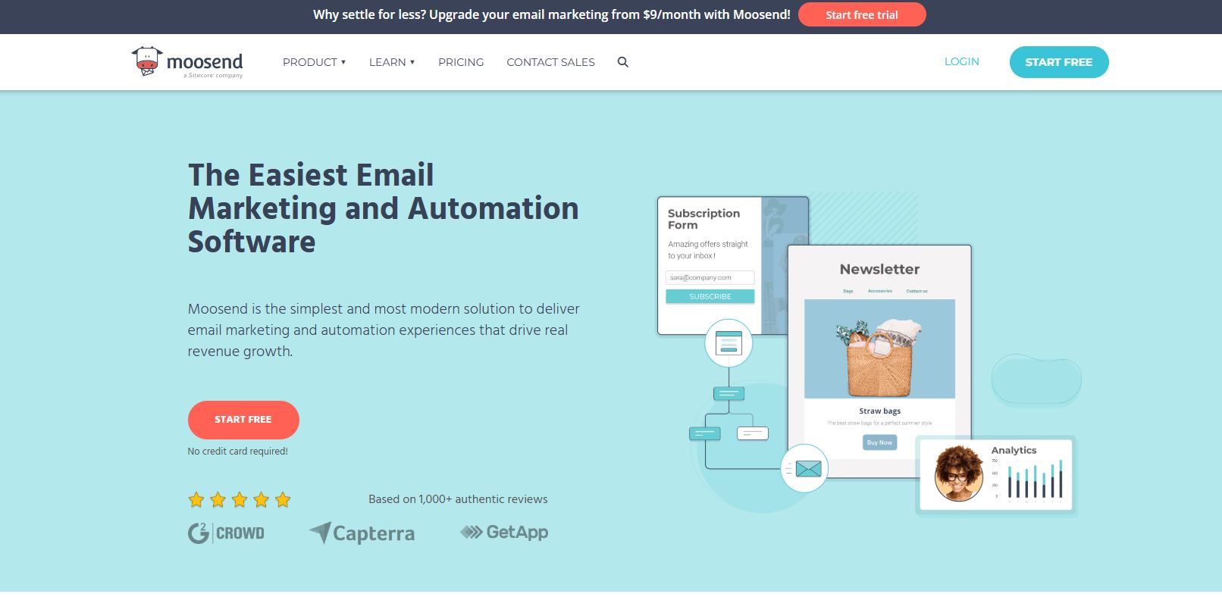Click the G2 Crowd logo
Image resolution: width=1222 pixels, height=597 pixels.
click(x=226, y=533)
